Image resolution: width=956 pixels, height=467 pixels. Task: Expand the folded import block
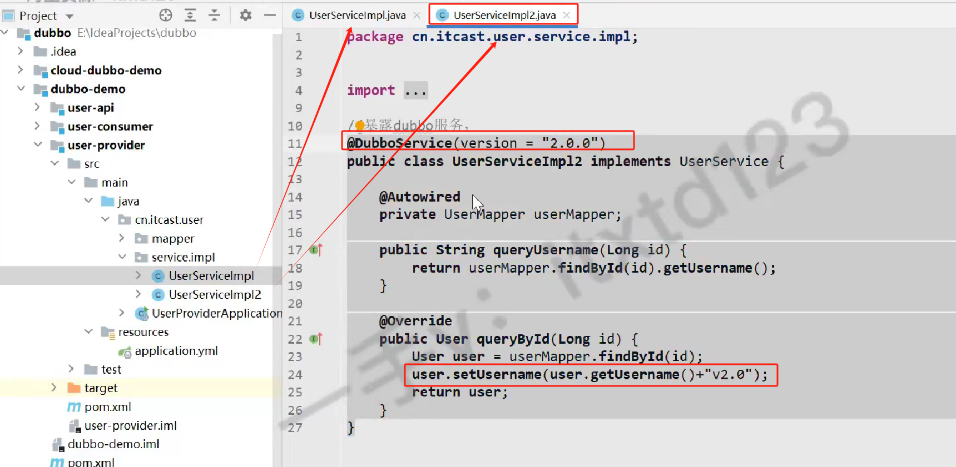point(415,90)
